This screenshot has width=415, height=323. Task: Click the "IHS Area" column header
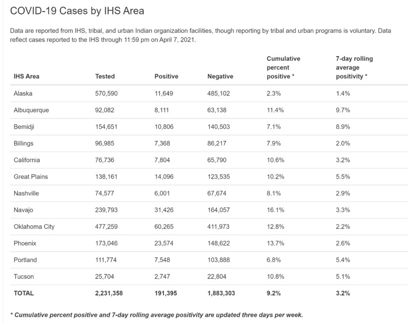tap(26, 76)
